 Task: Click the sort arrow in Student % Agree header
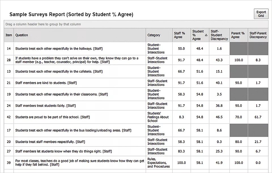206,35
